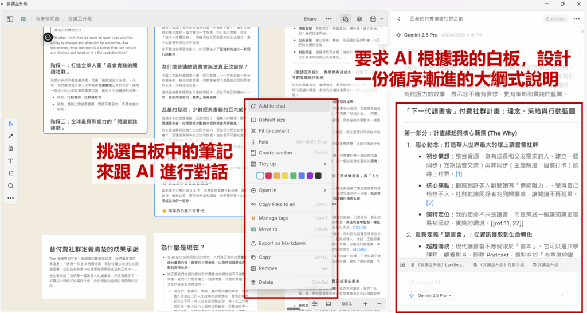Open the whiteboard more options (three dots) menu

coord(328,19)
